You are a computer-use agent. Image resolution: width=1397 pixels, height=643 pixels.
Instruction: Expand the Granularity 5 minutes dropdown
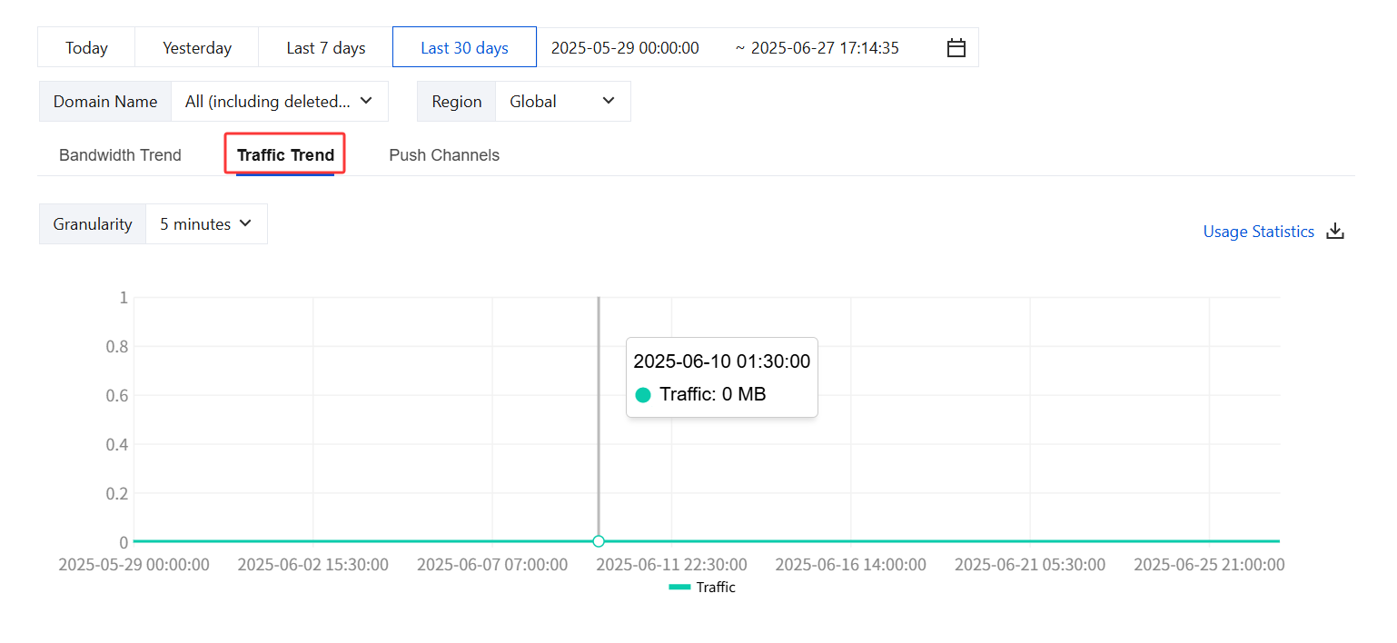point(206,224)
